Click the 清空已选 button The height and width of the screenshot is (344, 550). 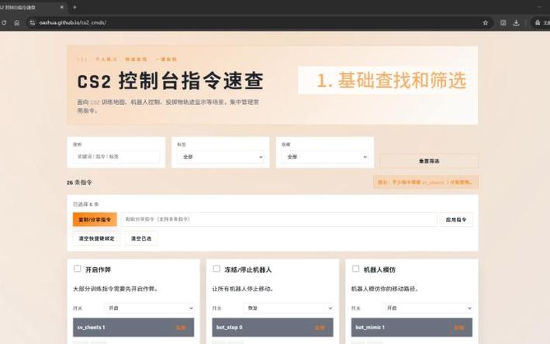[141, 238]
